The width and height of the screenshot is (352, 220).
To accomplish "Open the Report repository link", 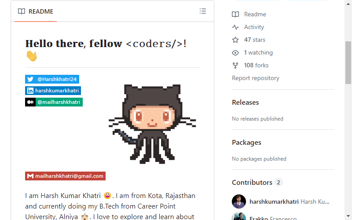I will (x=256, y=78).
